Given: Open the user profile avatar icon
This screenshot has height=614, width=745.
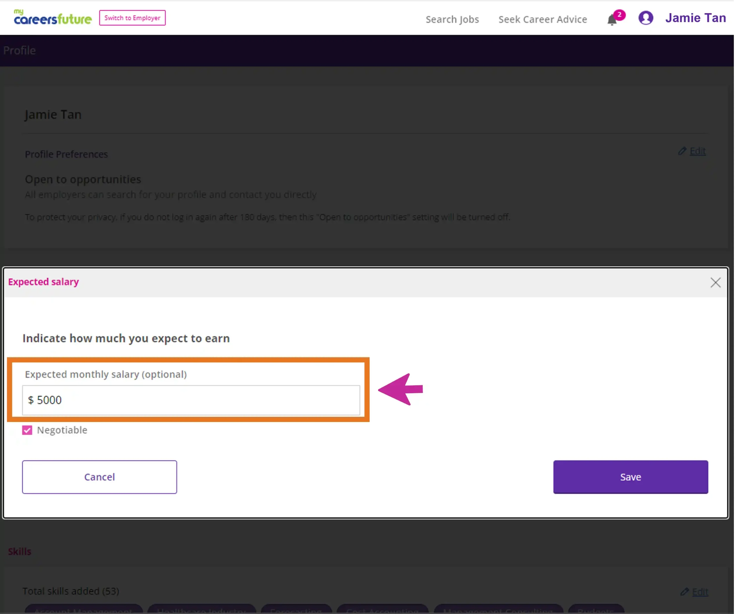Looking at the screenshot, I should click(x=645, y=18).
